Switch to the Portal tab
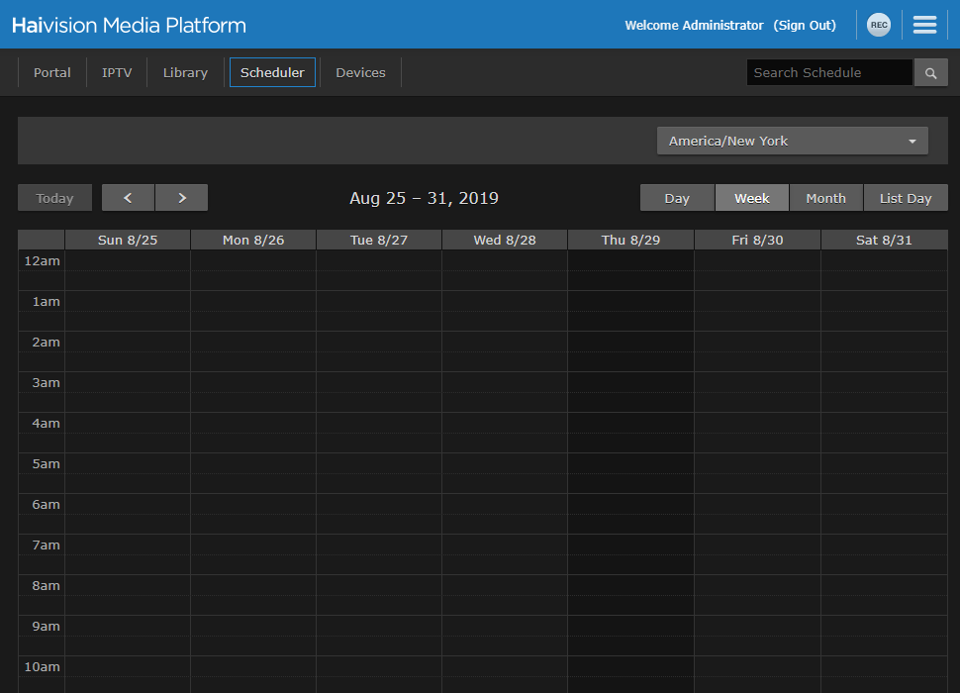Image resolution: width=960 pixels, height=693 pixels. (51, 71)
